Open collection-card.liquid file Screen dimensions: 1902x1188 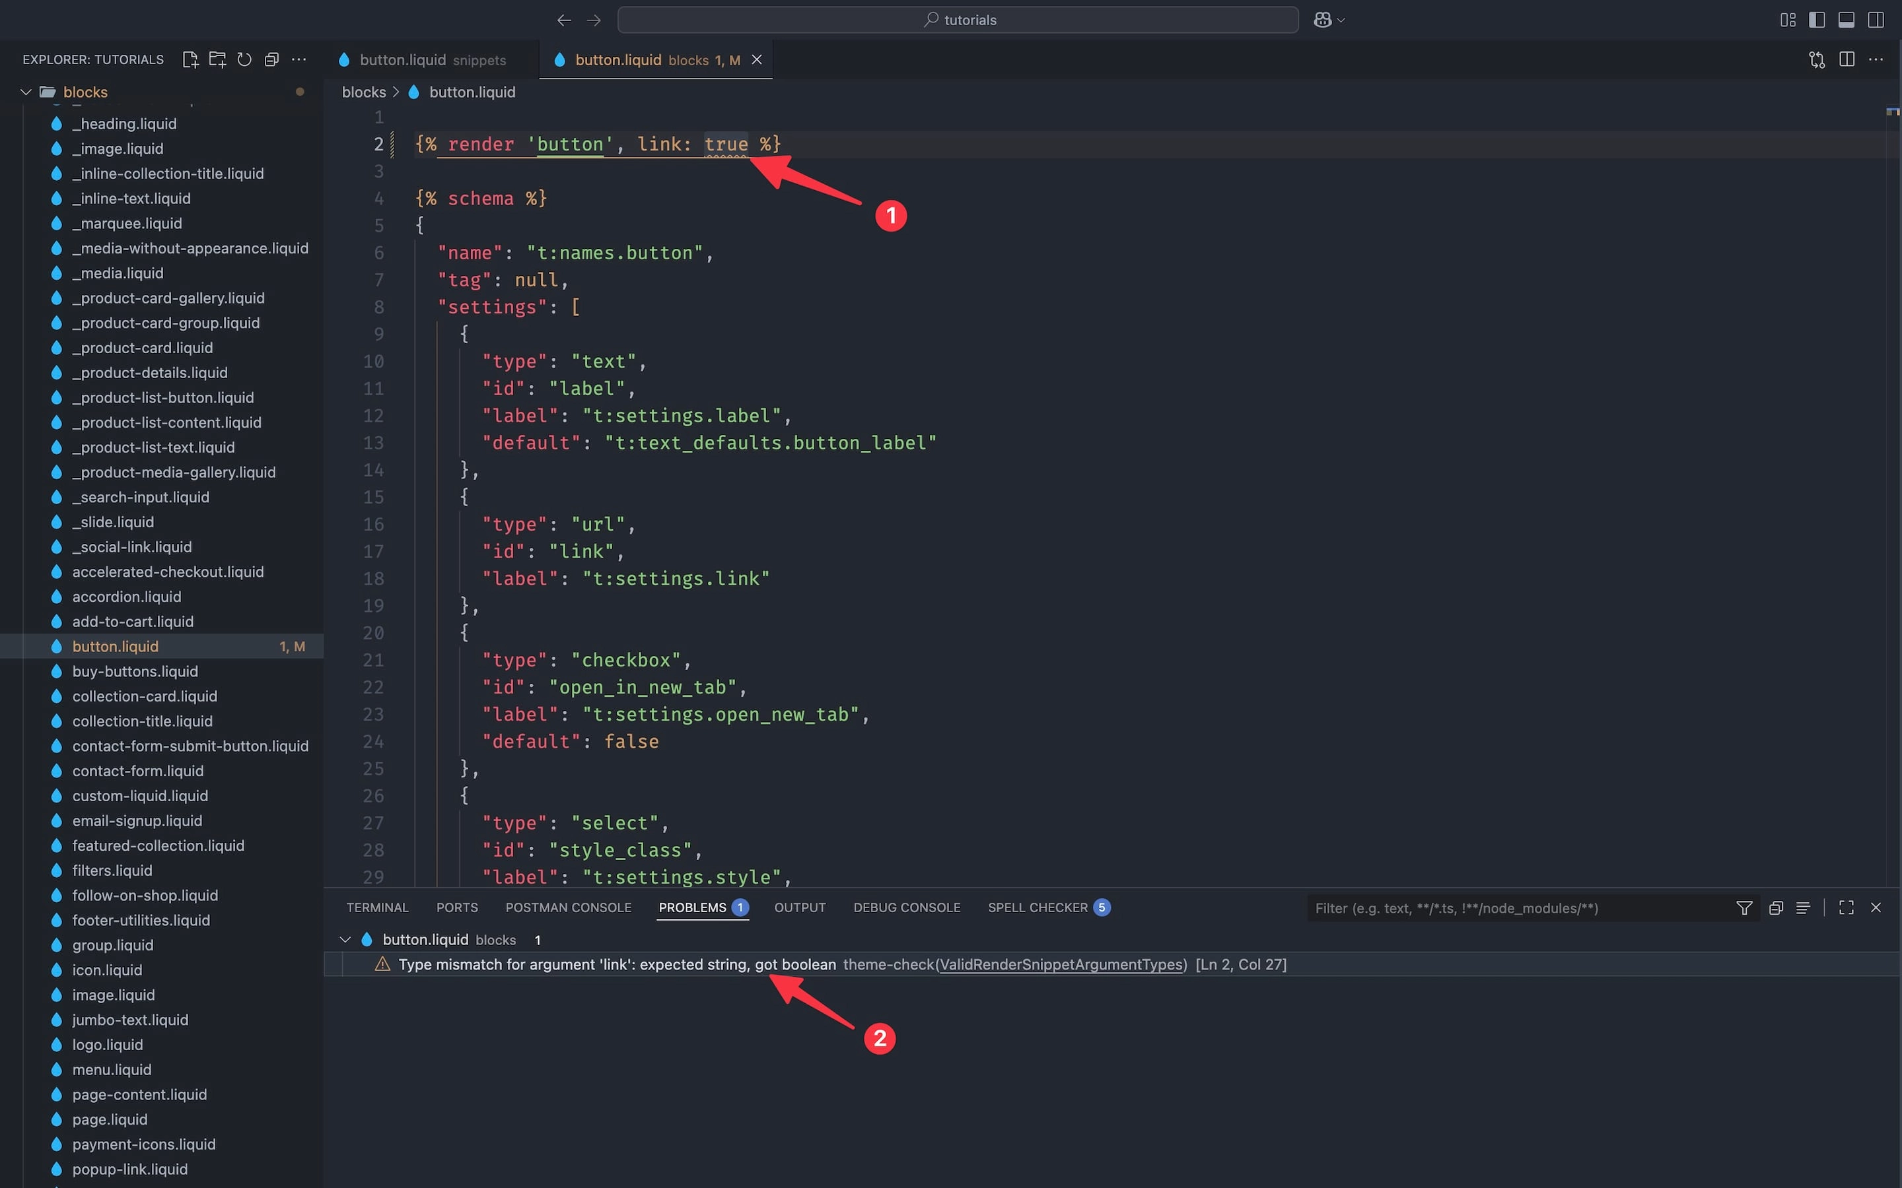(x=145, y=696)
